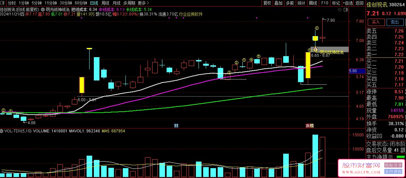Click the 最高 7.90 value row

pyautogui.click(x=386, y=98)
